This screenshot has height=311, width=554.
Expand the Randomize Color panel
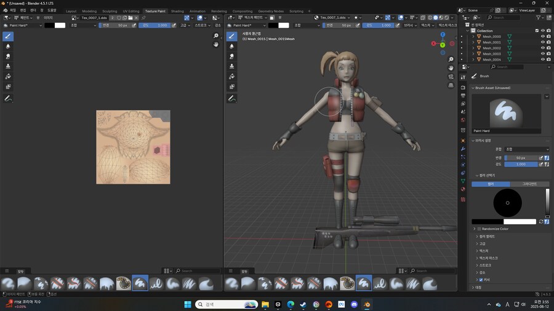[475, 229]
